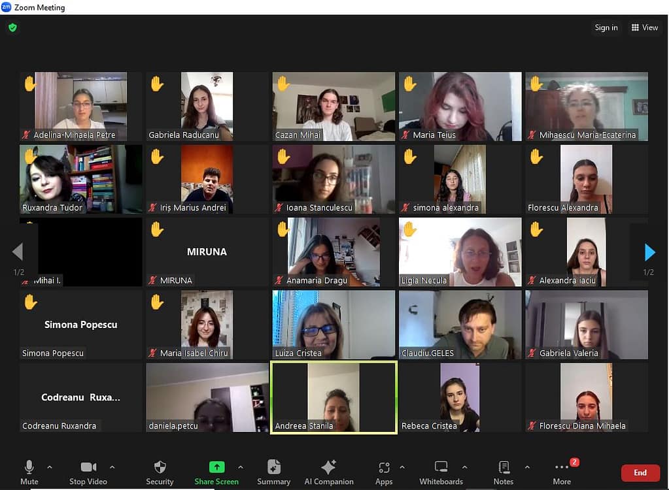Click the Florescu Alexandra name label
669x490 pixels.
[x=563, y=208]
